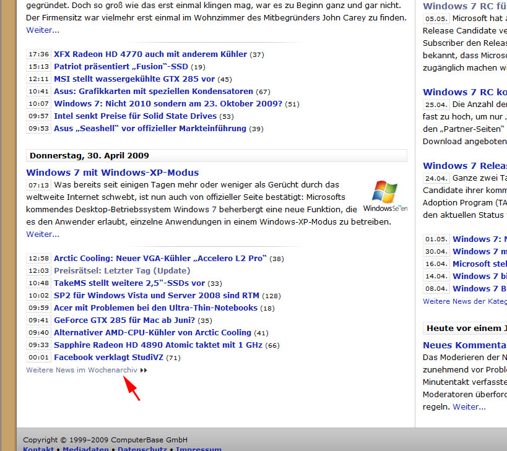Click the 07:13 timestamp of Windows-XP-Modus article
The image size is (507, 451).
coord(38,185)
